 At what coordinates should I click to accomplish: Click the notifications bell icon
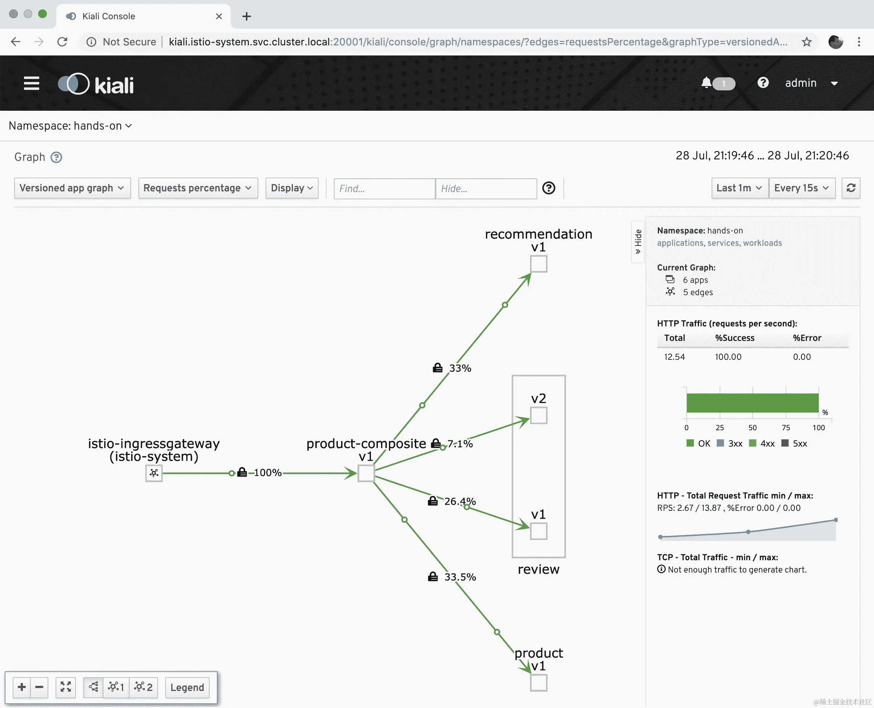(x=706, y=83)
